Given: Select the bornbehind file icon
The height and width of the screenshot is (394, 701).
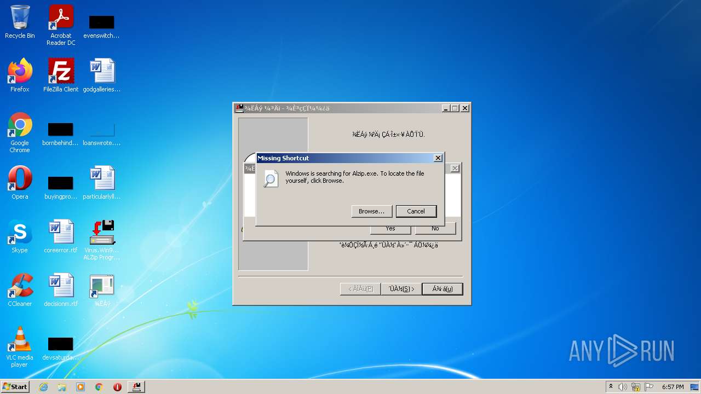Looking at the screenshot, I should pyautogui.click(x=61, y=134).
